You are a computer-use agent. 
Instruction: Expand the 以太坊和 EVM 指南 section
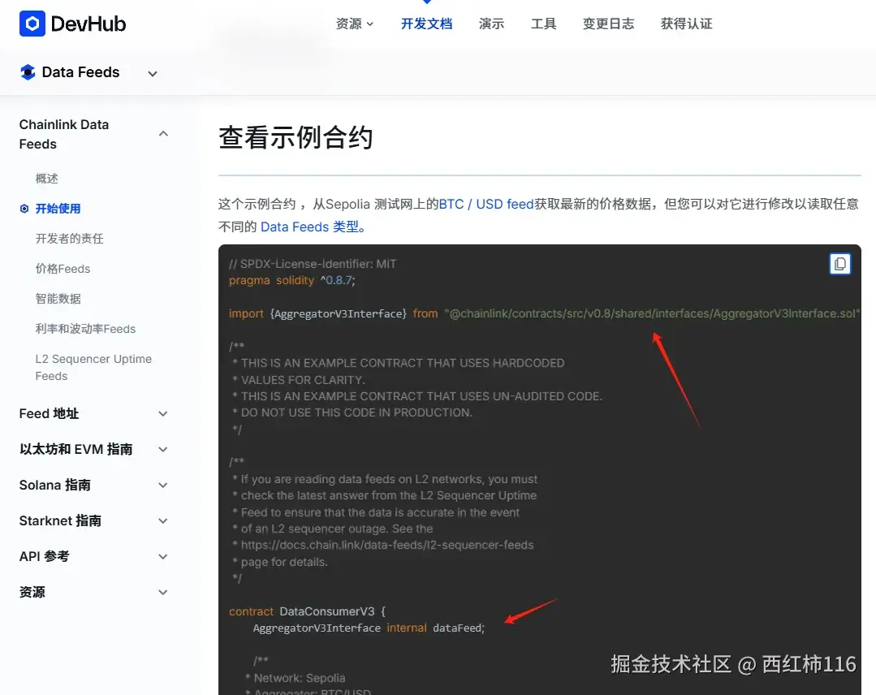click(163, 450)
